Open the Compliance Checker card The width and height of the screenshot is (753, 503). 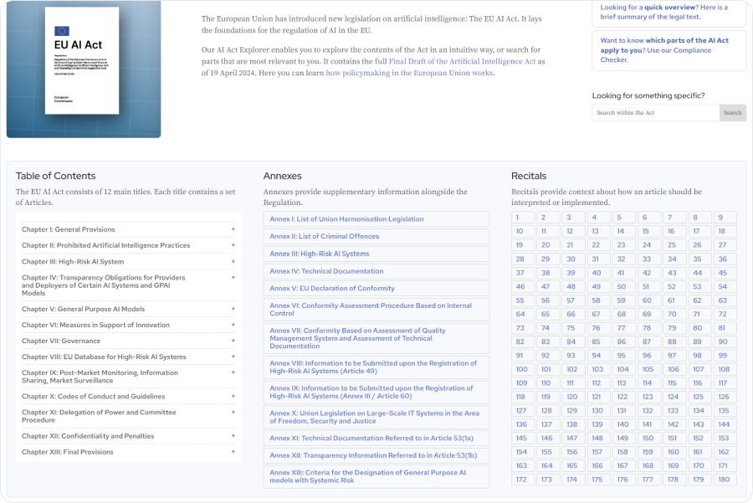click(x=669, y=50)
